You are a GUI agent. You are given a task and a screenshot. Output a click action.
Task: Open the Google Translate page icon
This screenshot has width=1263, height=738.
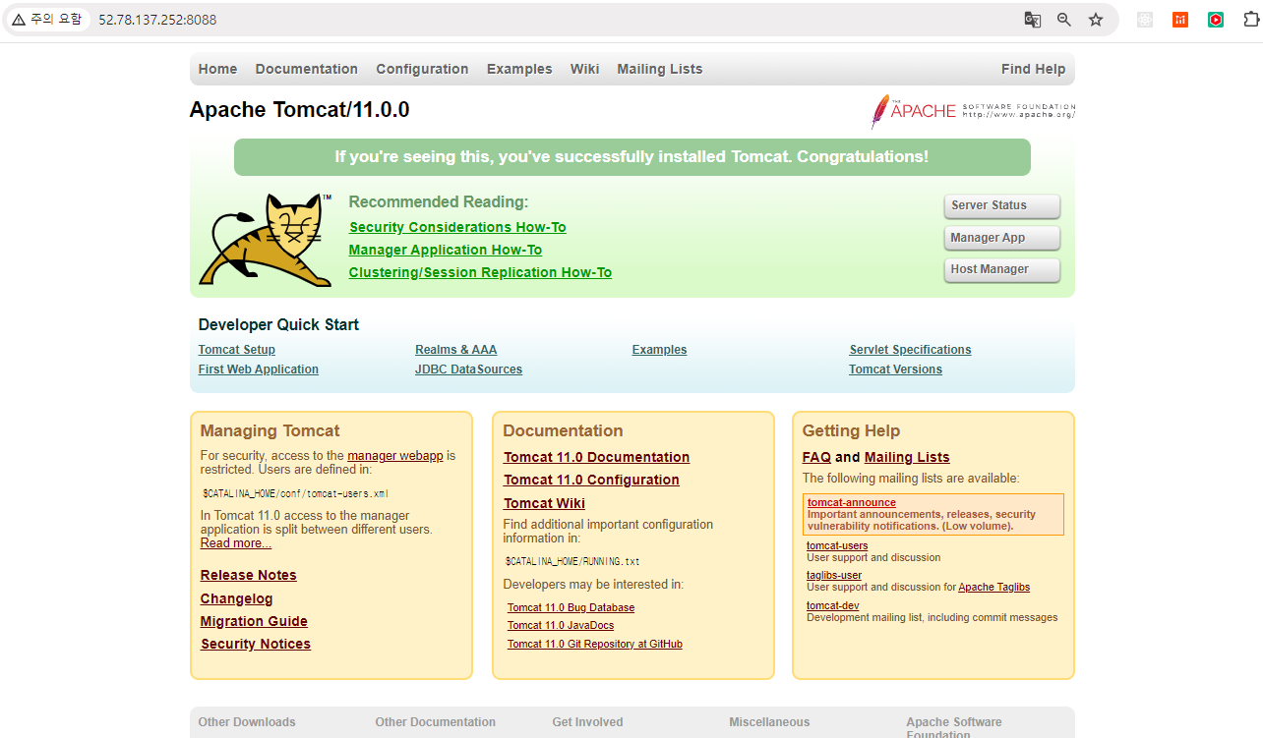1032,20
